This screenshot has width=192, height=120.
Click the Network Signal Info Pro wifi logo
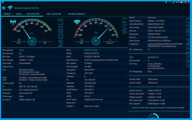10,8
